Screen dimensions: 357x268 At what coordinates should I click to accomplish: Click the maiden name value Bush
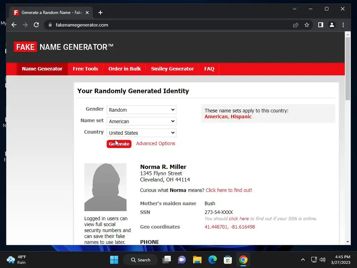210,203
